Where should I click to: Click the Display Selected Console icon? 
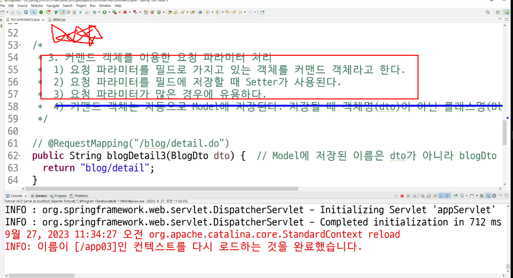pos(462,196)
